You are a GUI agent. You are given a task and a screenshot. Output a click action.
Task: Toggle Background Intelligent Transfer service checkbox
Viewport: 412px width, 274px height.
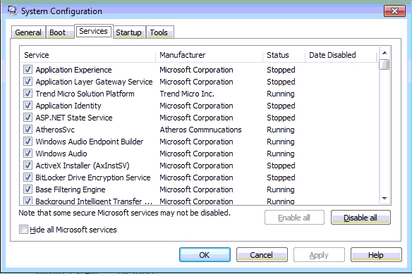[x=28, y=201]
